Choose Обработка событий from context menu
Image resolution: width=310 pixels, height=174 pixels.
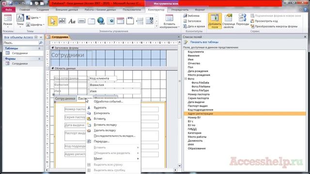(x=113, y=101)
